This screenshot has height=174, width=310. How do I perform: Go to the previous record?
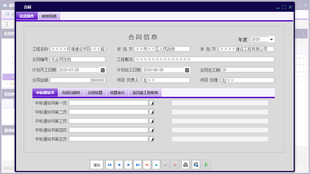tap(119, 165)
